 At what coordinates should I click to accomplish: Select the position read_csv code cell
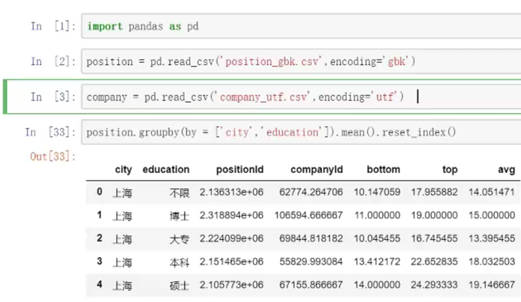(x=289, y=62)
